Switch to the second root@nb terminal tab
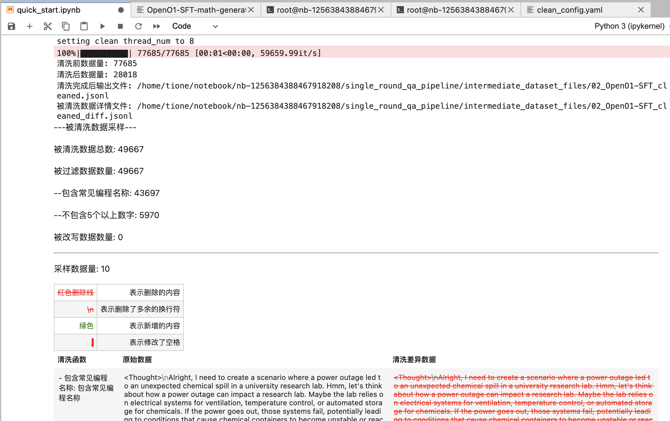The width and height of the screenshot is (670, 421). (x=456, y=10)
